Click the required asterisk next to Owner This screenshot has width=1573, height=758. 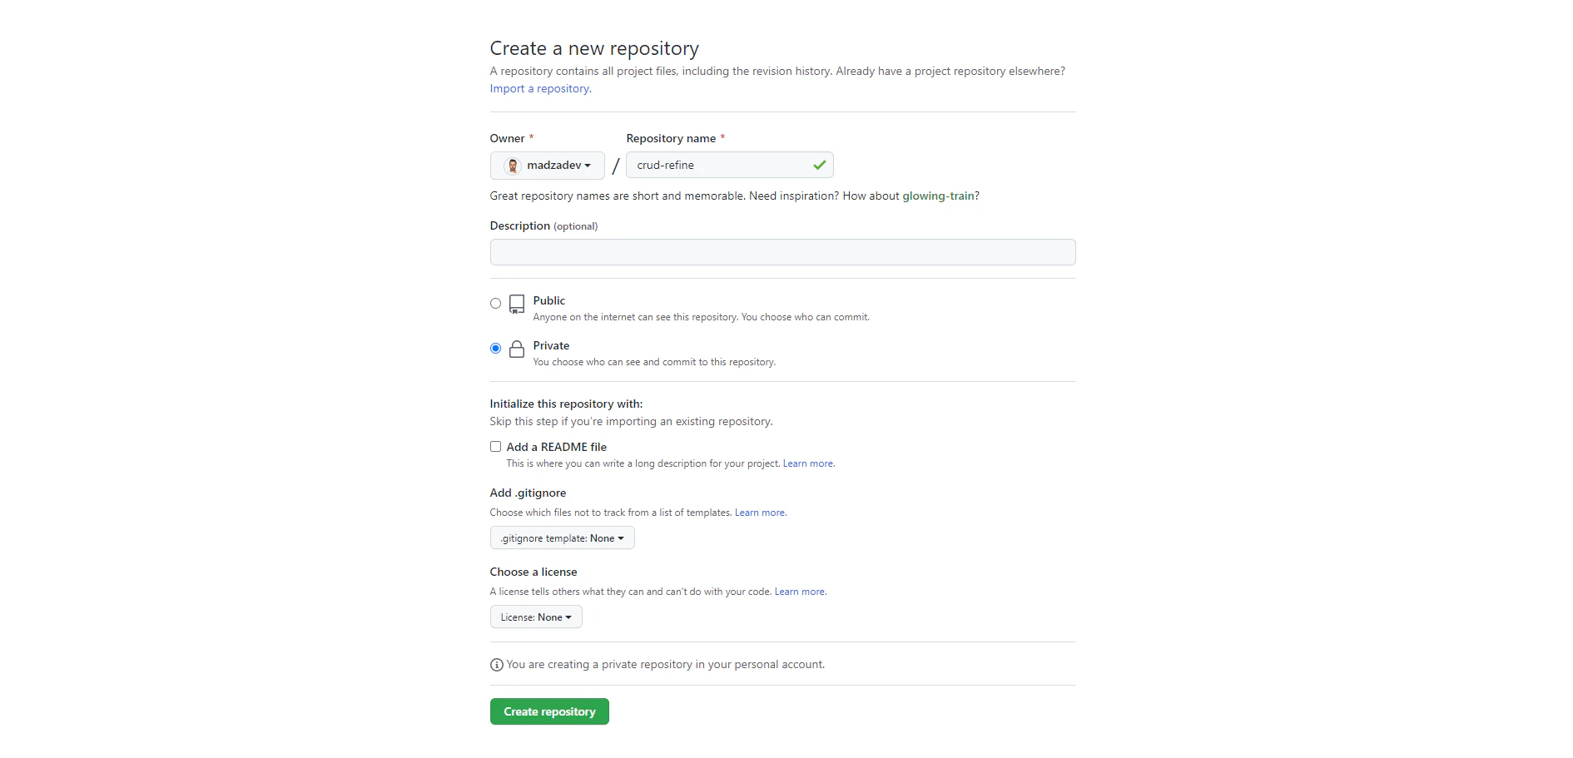[533, 136]
